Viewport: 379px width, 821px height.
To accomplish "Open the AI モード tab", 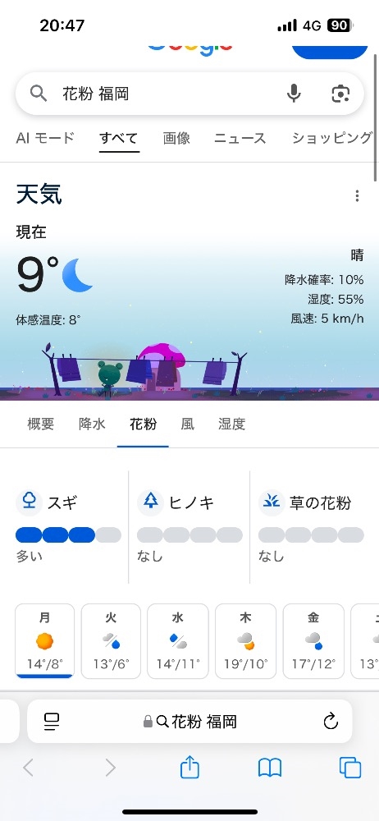I will pos(45,138).
